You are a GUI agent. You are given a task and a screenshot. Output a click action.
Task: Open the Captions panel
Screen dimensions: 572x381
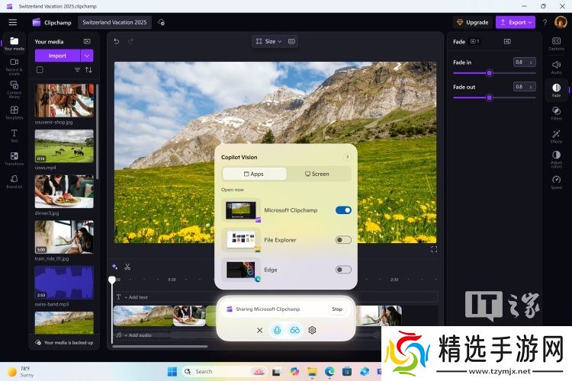pos(556,43)
